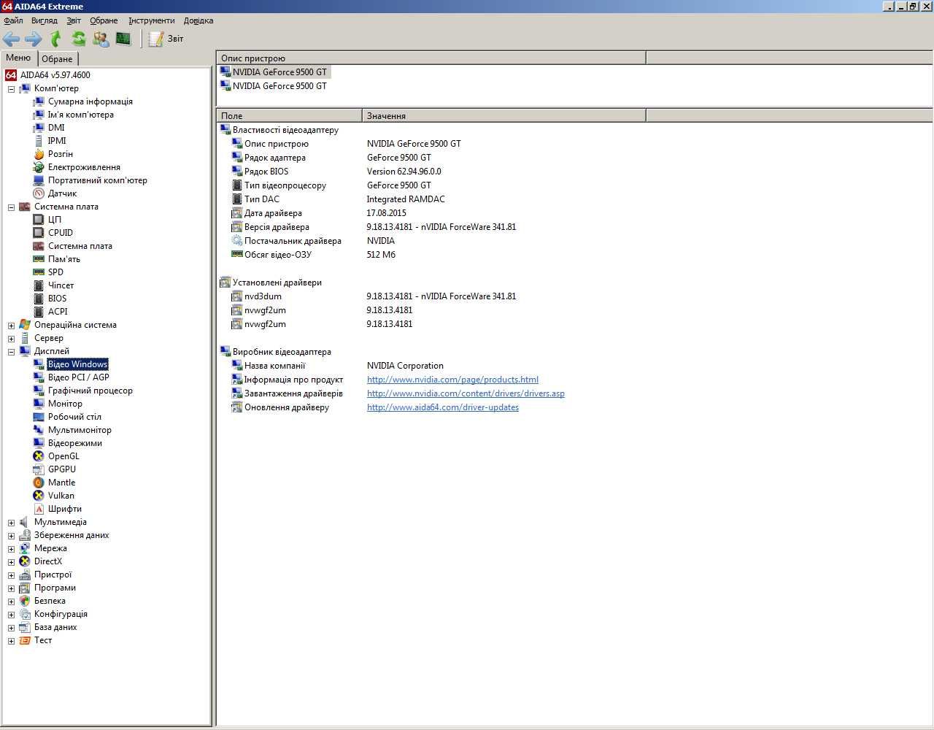Select the nvd3dum driver row

point(374,296)
